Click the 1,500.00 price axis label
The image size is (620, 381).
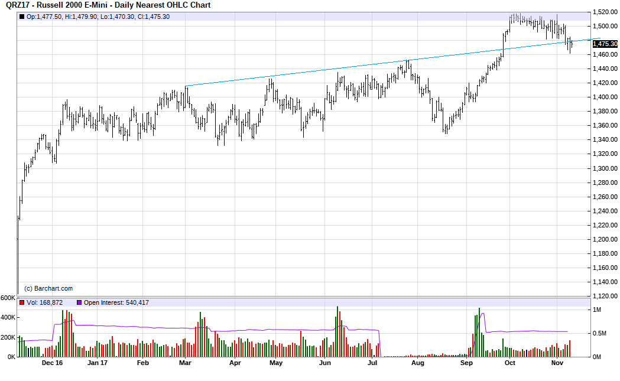pos(605,27)
